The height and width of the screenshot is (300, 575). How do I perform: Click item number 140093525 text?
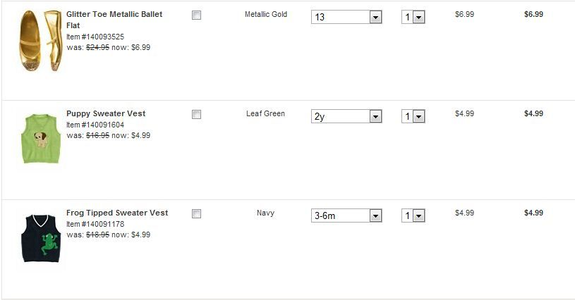click(95, 37)
